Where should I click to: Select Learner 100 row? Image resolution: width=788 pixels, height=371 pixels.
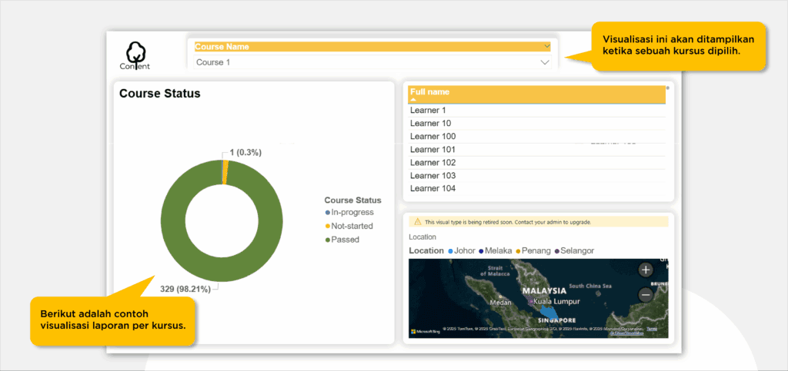coord(536,137)
